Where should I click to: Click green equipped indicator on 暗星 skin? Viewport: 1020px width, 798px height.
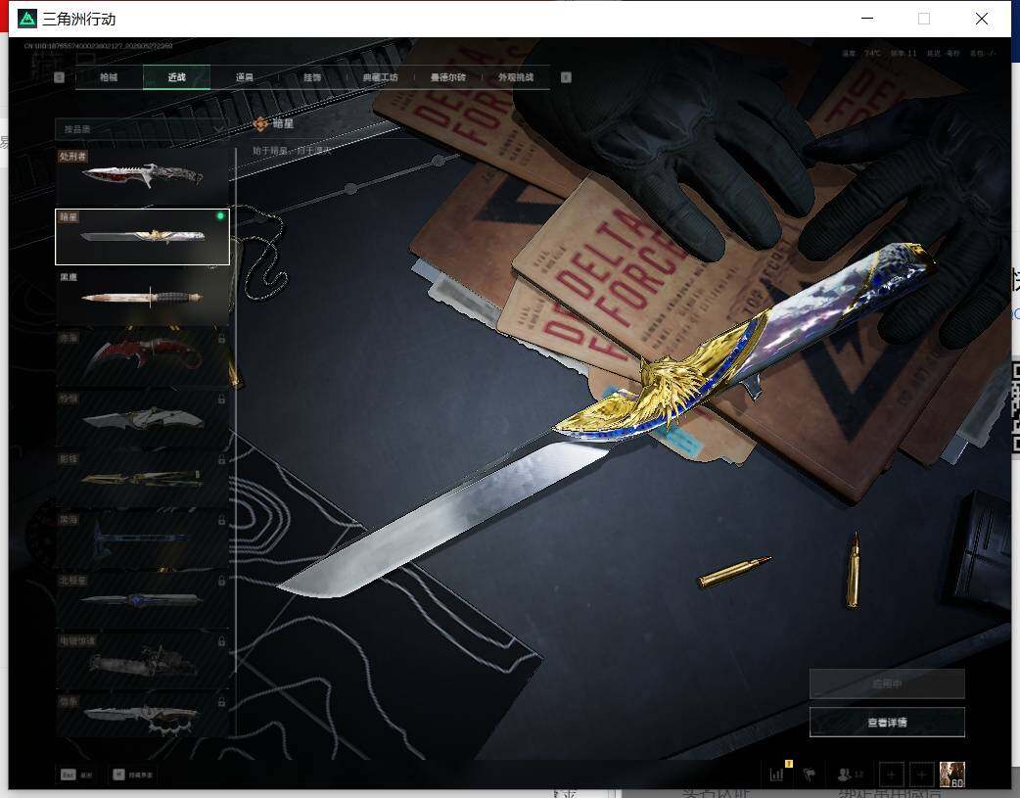pos(220,215)
